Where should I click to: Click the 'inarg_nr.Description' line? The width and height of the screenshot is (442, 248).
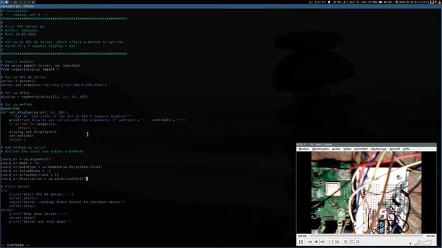tap(44, 179)
